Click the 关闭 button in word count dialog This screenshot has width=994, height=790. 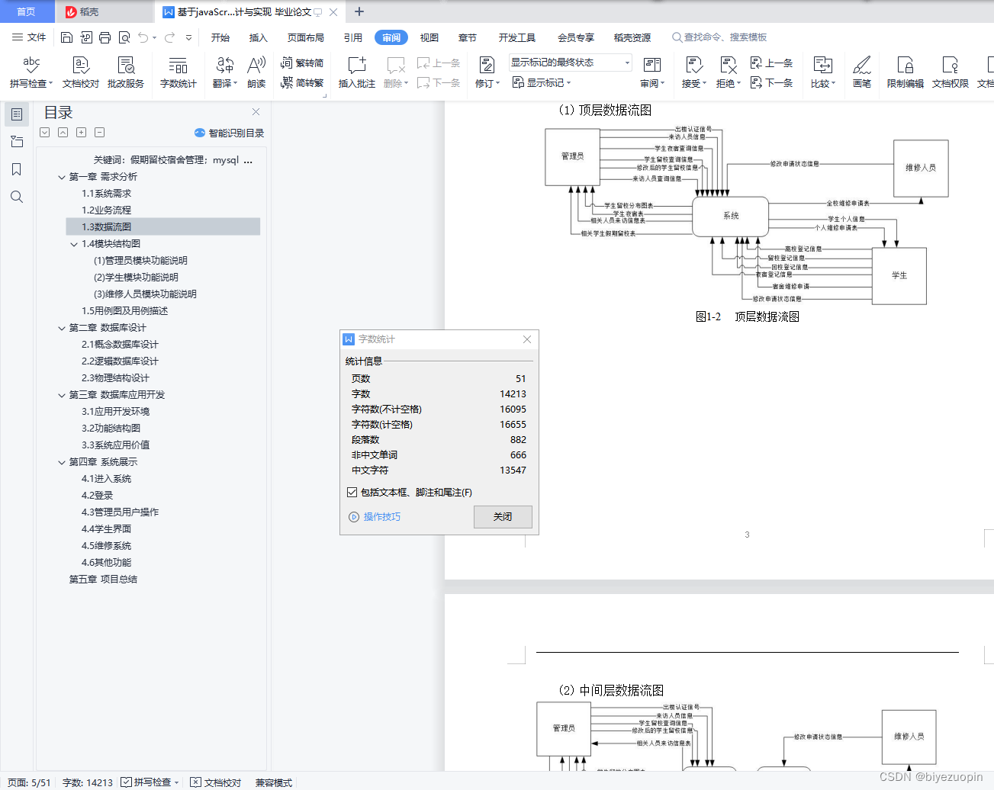coord(503,517)
